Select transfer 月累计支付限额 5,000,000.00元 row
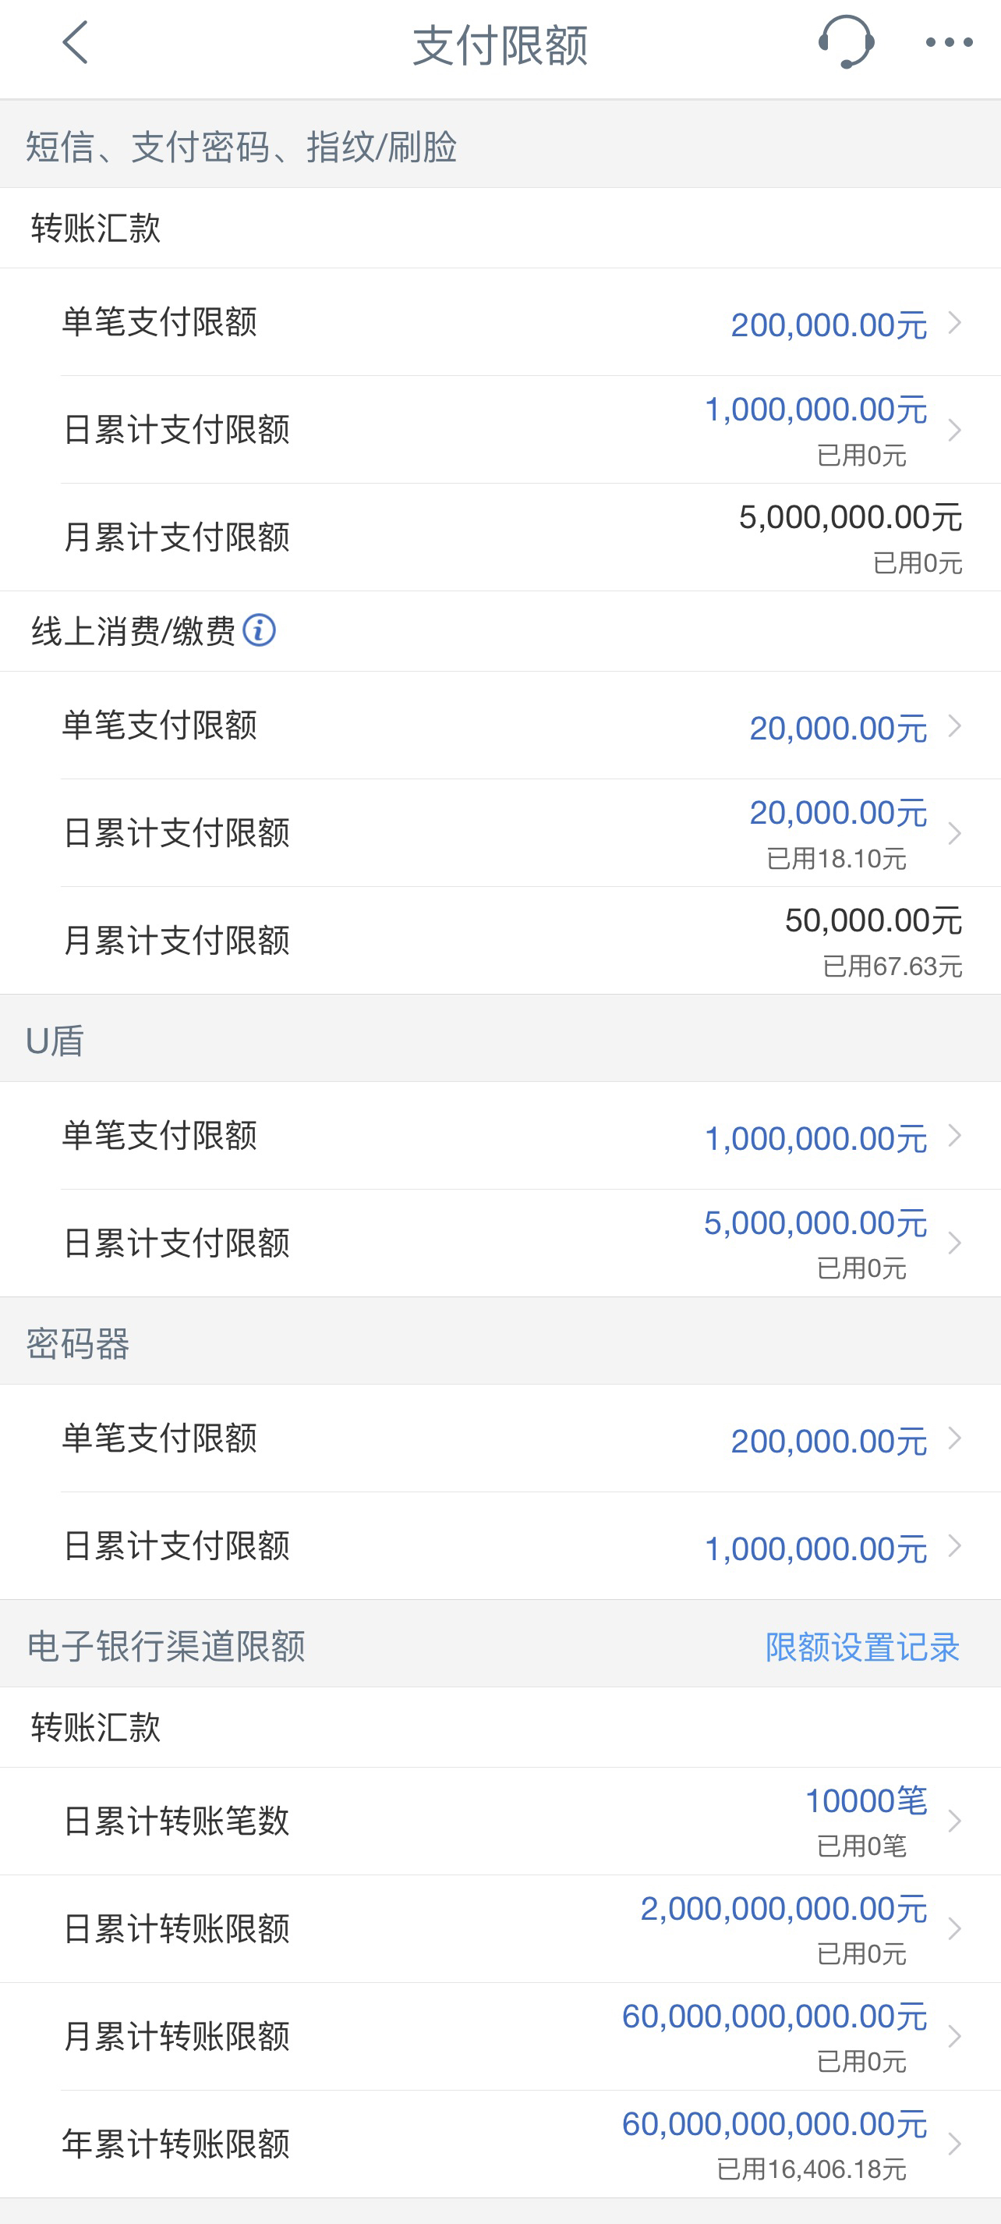 tap(500, 537)
